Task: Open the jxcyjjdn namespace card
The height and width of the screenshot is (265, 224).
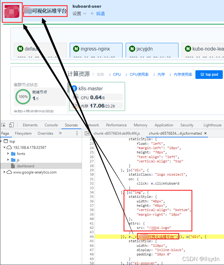Action: (152, 50)
